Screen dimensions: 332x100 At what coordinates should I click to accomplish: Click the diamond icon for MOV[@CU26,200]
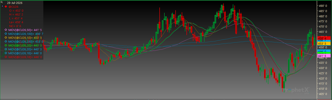[6, 41]
